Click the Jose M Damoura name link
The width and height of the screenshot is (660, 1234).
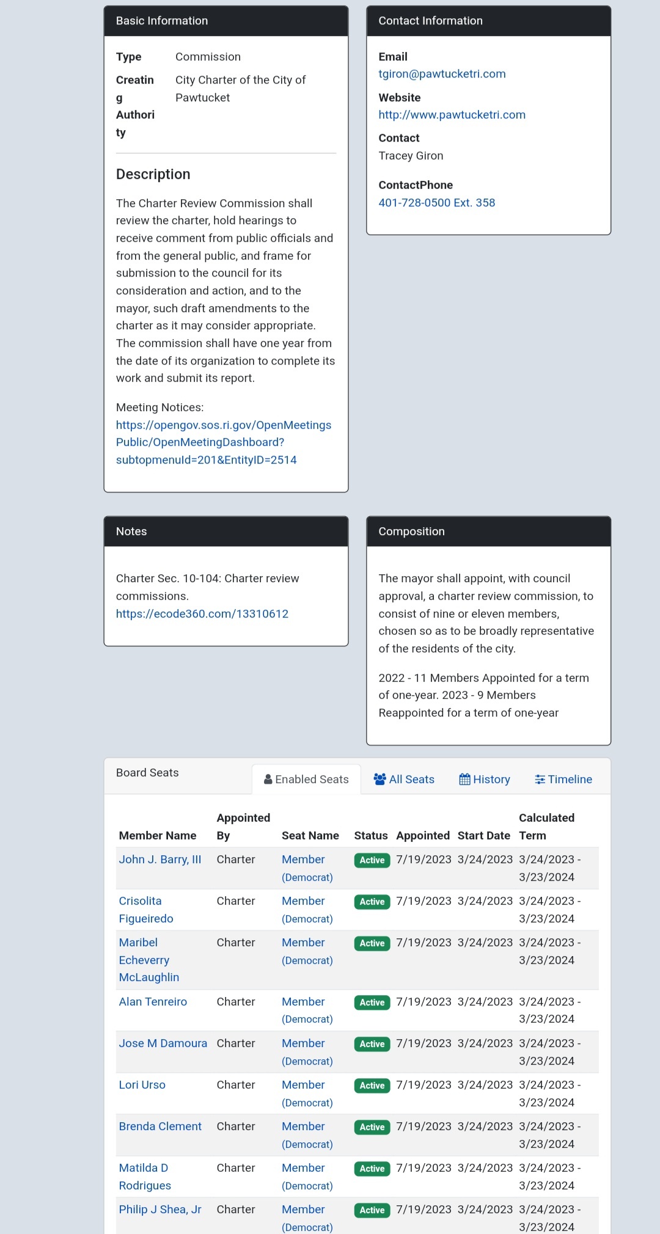pos(163,1043)
